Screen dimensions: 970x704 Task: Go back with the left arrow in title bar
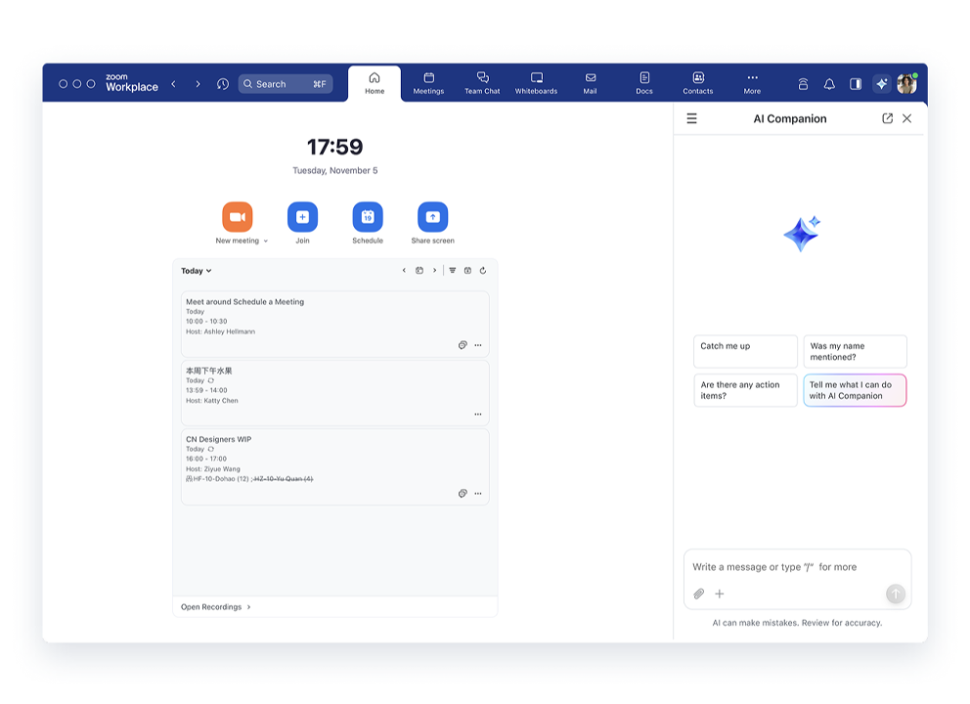pyautogui.click(x=174, y=84)
